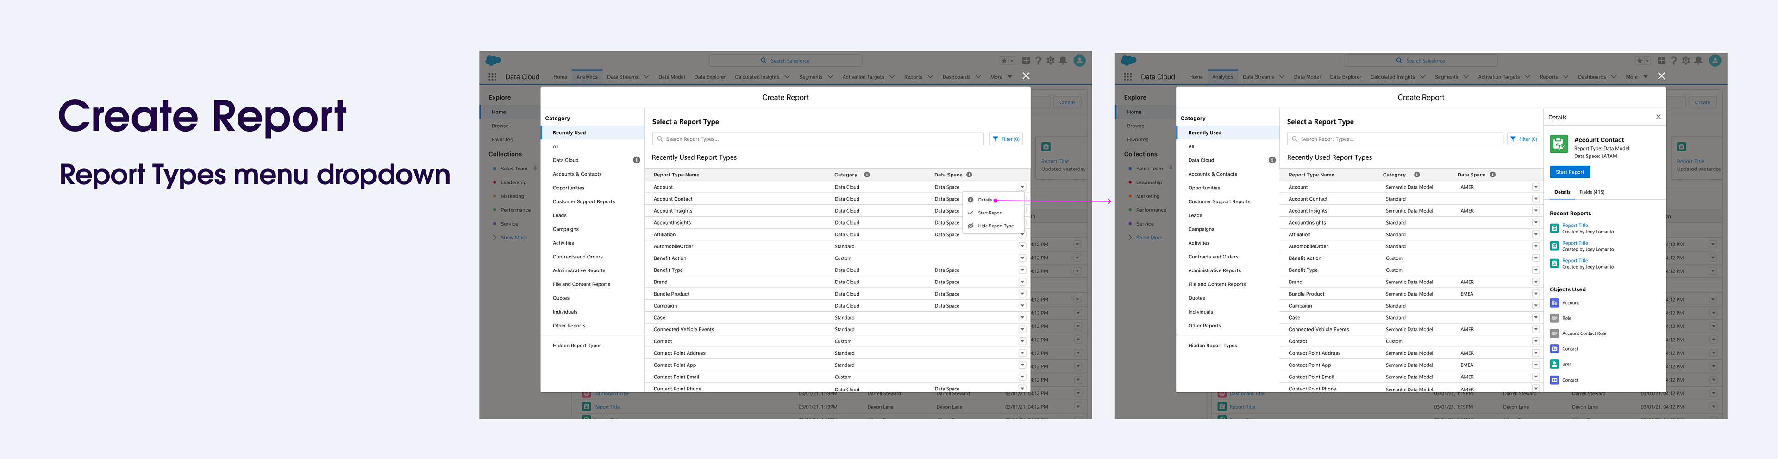Open Account row dropdown arrow in left mockup
The image size is (1778, 459).
coord(1022,187)
